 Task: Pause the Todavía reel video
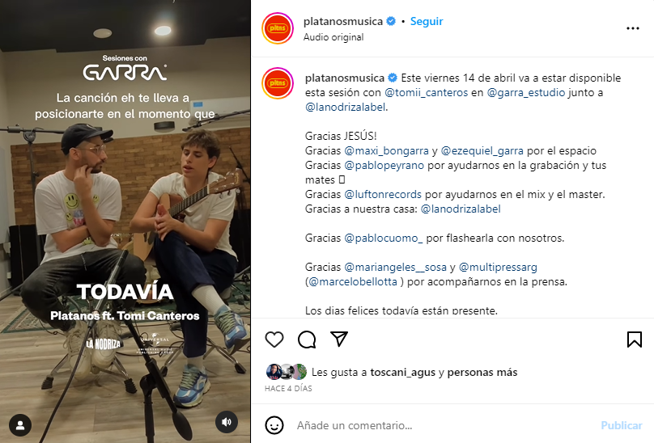tap(125, 221)
